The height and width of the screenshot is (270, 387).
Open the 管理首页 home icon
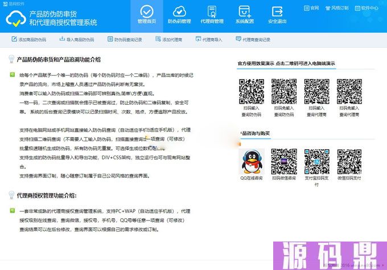pyautogui.click(x=147, y=11)
